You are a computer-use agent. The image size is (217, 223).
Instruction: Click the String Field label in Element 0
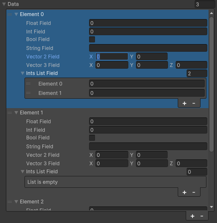click(x=40, y=48)
